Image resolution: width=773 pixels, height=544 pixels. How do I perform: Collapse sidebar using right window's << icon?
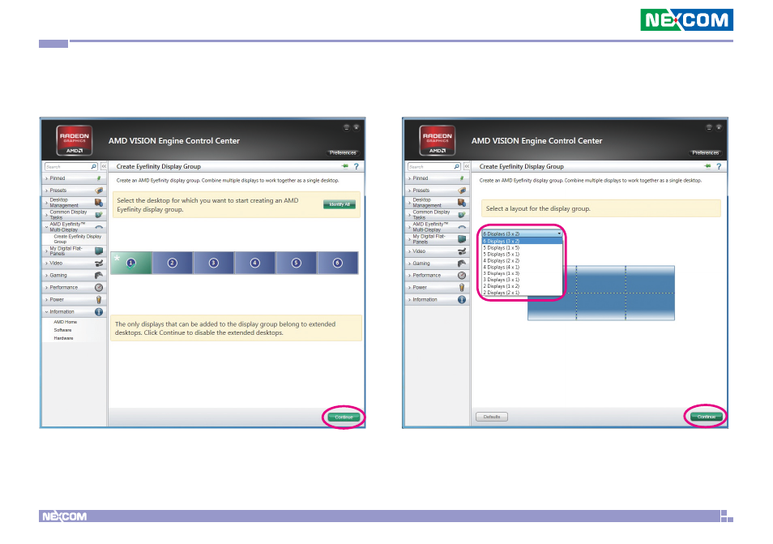(467, 166)
